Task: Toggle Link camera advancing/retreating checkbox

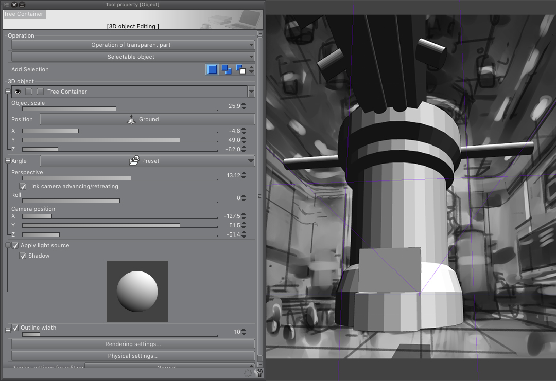Action: (x=23, y=186)
